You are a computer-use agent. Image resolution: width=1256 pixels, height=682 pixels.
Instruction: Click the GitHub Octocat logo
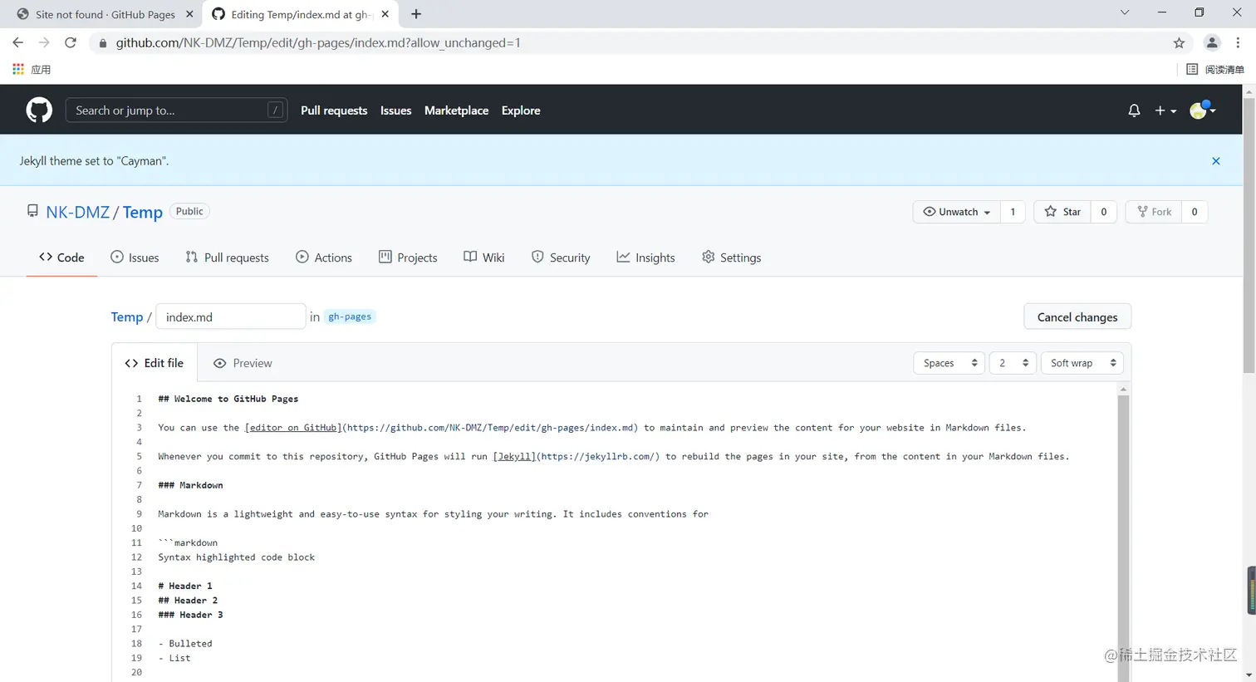tap(39, 110)
